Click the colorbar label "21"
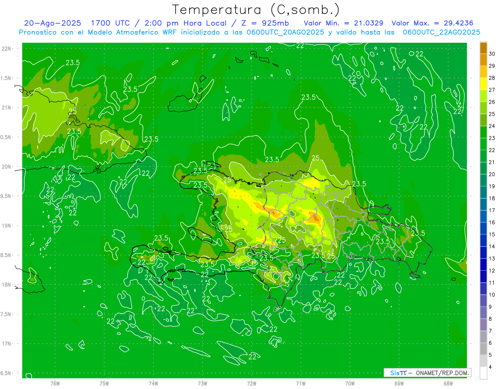 [492, 162]
